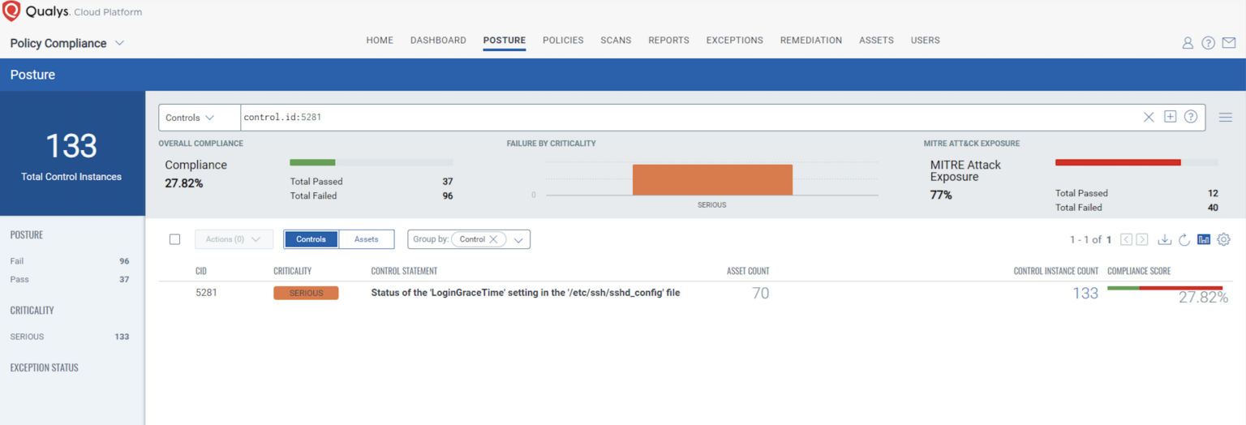
Task: Open the user profile icon
Action: [x=1188, y=43]
